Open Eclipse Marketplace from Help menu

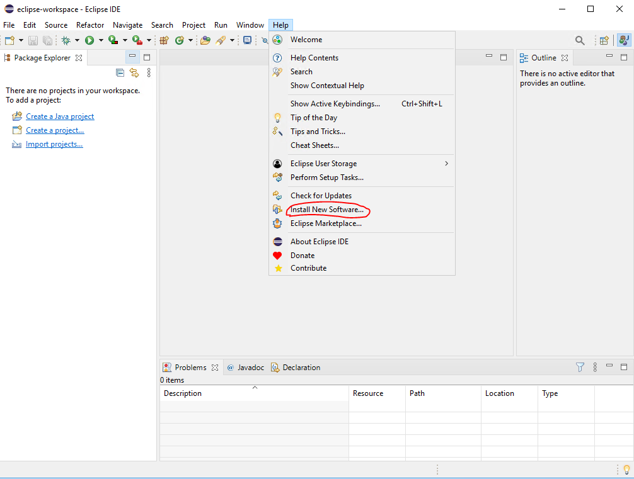coord(362,223)
